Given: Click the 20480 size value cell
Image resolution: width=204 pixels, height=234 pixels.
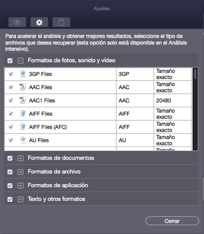Looking at the screenshot, I should pyautogui.click(x=172, y=100).
